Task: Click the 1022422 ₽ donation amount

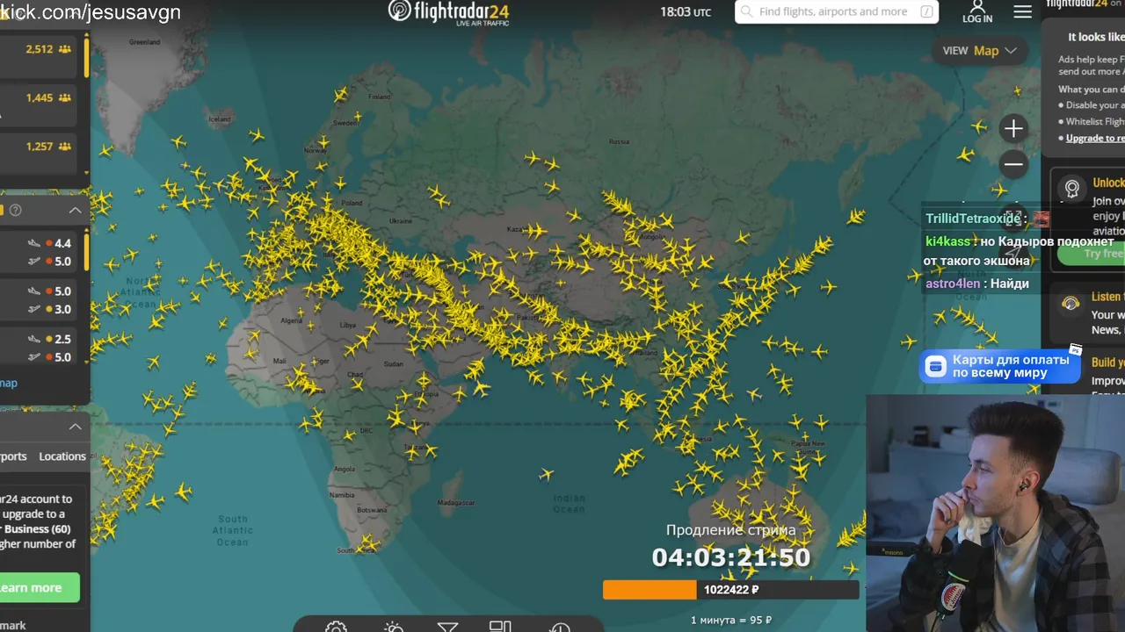Action: (731, 590)
